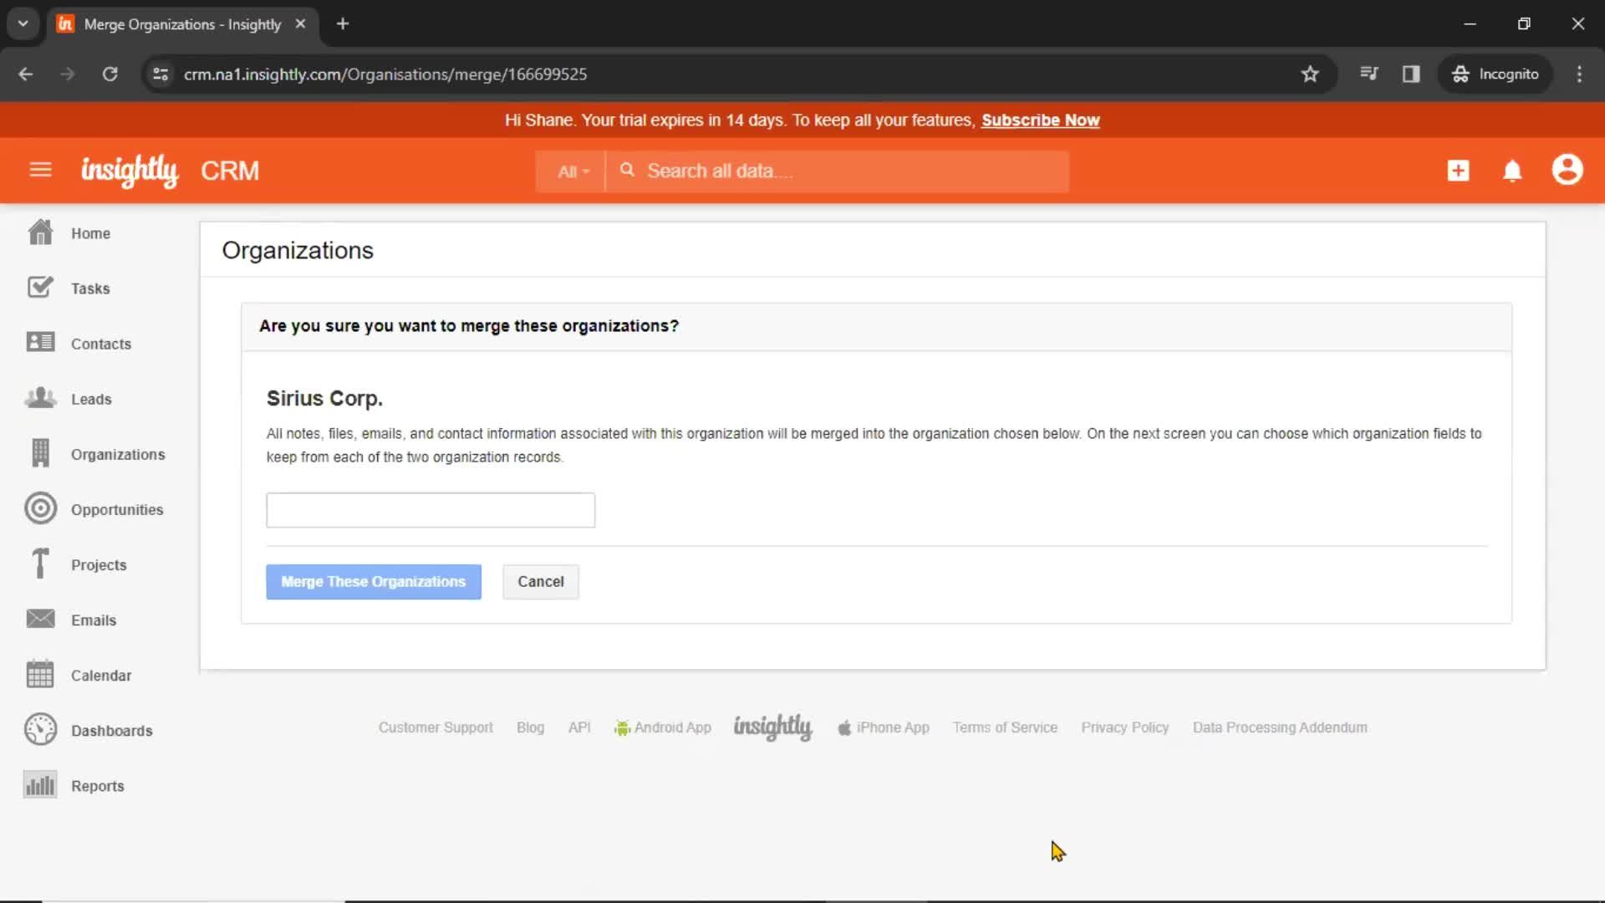Navigate to Opportunities in sidebar

[x=117, y=509]
